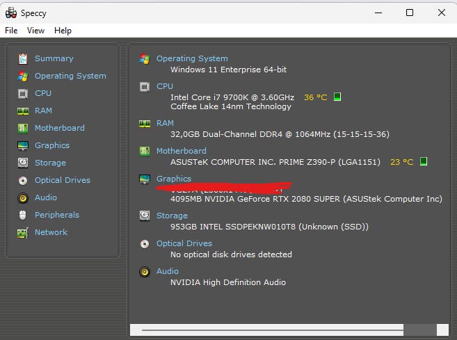Open the View menu
457x340 pixels.
pyautogui.click(x=36, y=31)
